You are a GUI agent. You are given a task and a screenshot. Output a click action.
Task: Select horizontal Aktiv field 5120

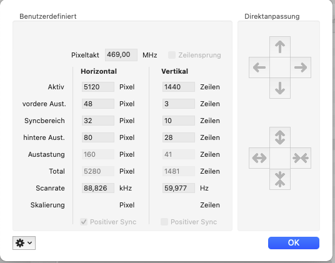coord(98,87)
